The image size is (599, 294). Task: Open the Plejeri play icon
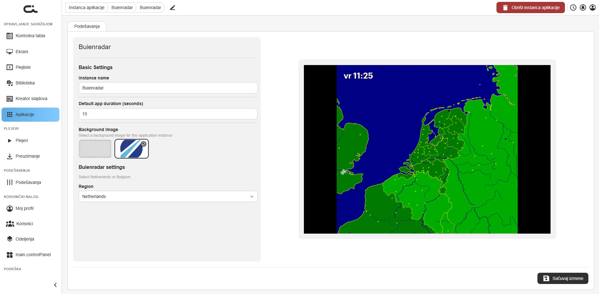point(10,141)
